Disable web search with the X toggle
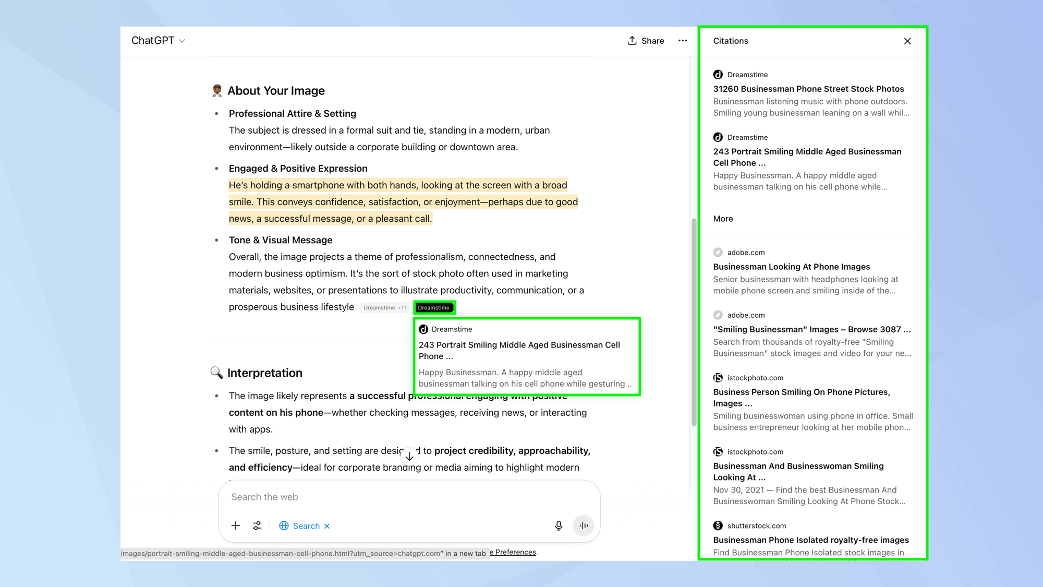 coord(327,525)
